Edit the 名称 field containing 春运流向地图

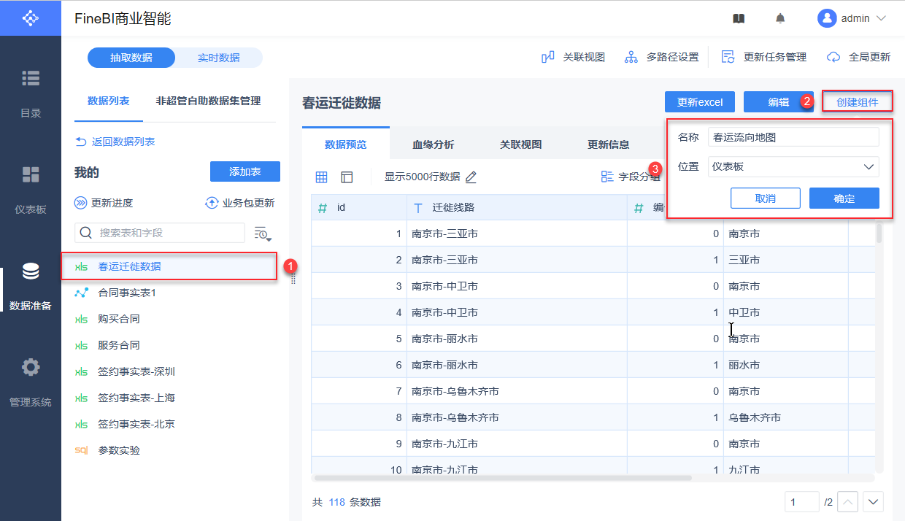coord(793,137)
